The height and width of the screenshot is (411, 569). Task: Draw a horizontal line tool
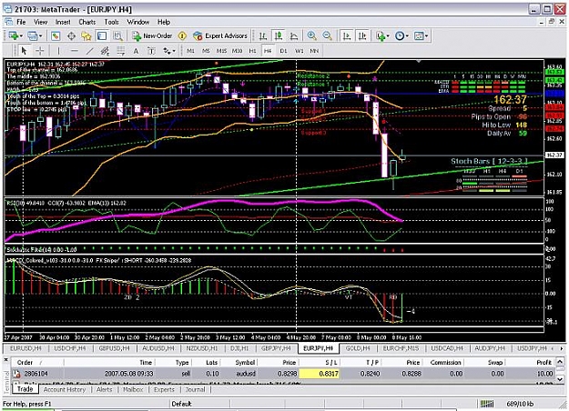74,51
